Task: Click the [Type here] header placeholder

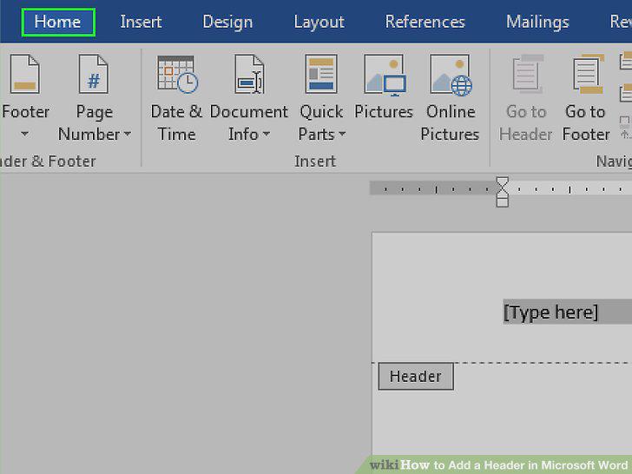Action: tap(550, 312)
